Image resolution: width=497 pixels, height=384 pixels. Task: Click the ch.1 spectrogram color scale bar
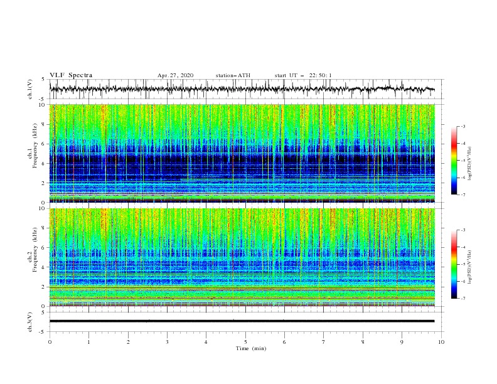(454, 160)
